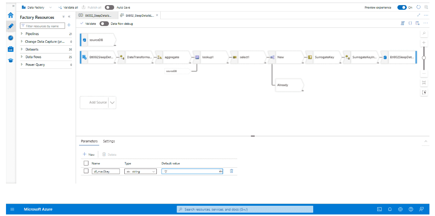Select the New conditional split node
The image size is (435, 216).
pos(286,57)
